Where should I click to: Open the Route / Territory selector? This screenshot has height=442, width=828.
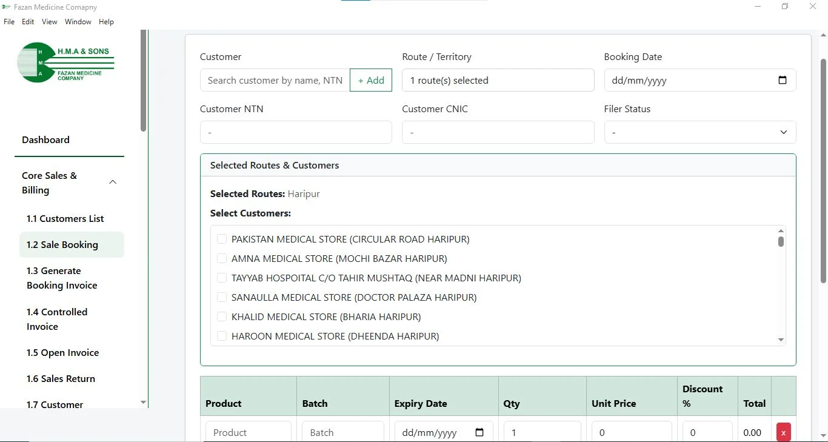point(498,80)
